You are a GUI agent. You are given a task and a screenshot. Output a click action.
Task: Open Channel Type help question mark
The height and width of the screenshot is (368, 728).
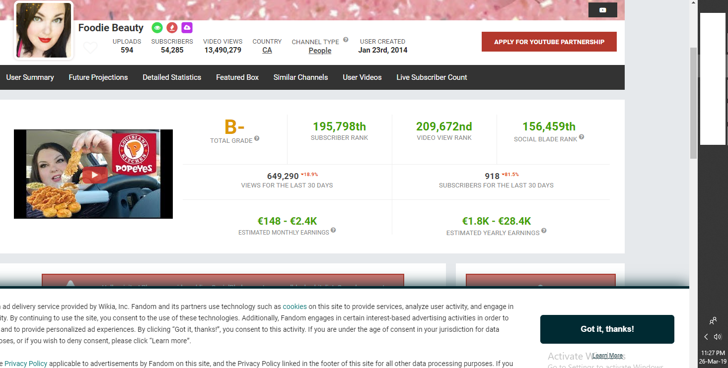coord(346,40)
